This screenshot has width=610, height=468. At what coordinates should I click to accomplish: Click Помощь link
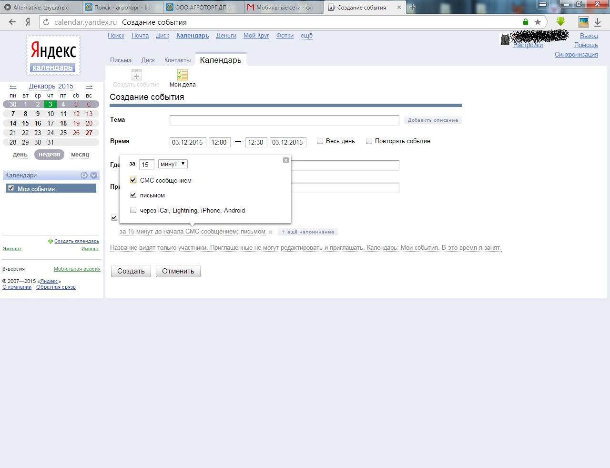[586, 45]
